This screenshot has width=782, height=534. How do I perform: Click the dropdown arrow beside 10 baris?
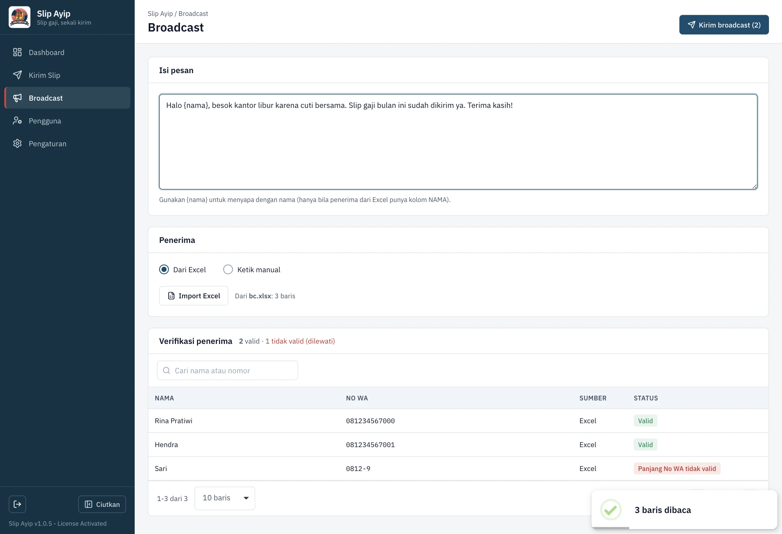pyautogui.click(x=246, y=498)
